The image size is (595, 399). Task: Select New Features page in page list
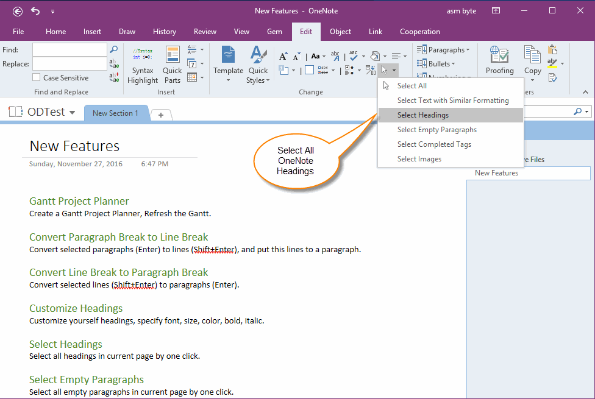click(x=528, y=173)
